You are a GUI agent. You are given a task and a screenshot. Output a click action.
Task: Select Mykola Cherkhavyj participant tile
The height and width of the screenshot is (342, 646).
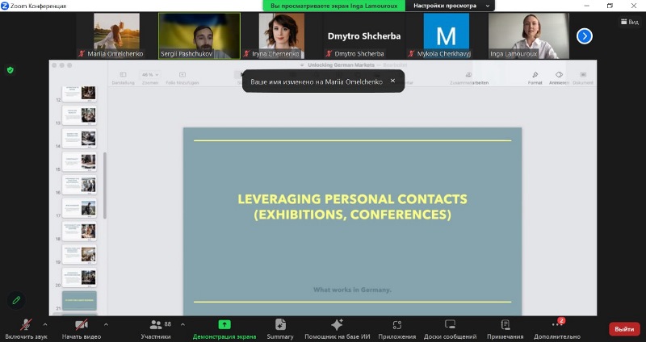[x=447, y=35]
